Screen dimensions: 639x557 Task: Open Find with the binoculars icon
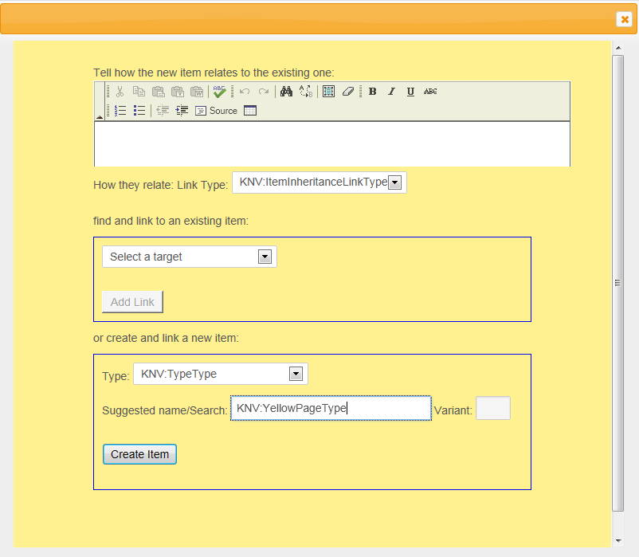(x=286, y=92)
